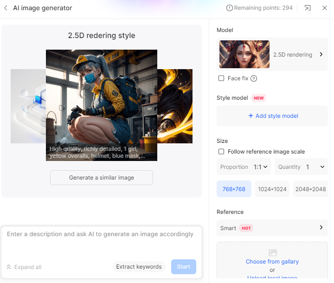Screen dimensions: 334x283
Task: Open the Proportion 1:1 dropdown
Action: click(244, 167)
